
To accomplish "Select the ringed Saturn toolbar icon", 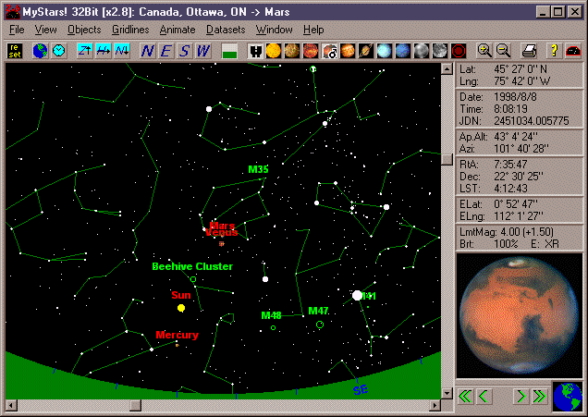I will 366,51.
